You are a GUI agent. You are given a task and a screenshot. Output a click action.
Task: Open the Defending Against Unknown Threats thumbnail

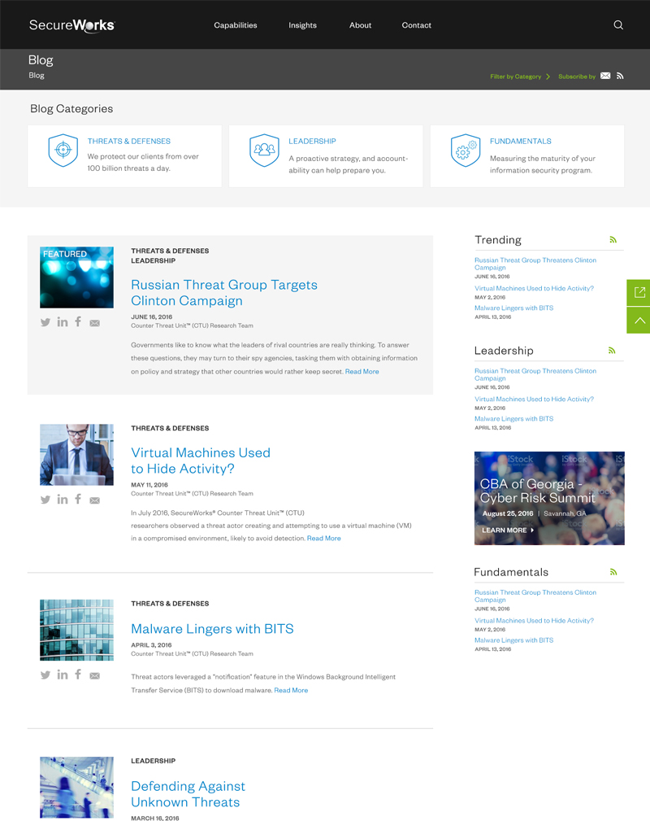pos(77,787)
